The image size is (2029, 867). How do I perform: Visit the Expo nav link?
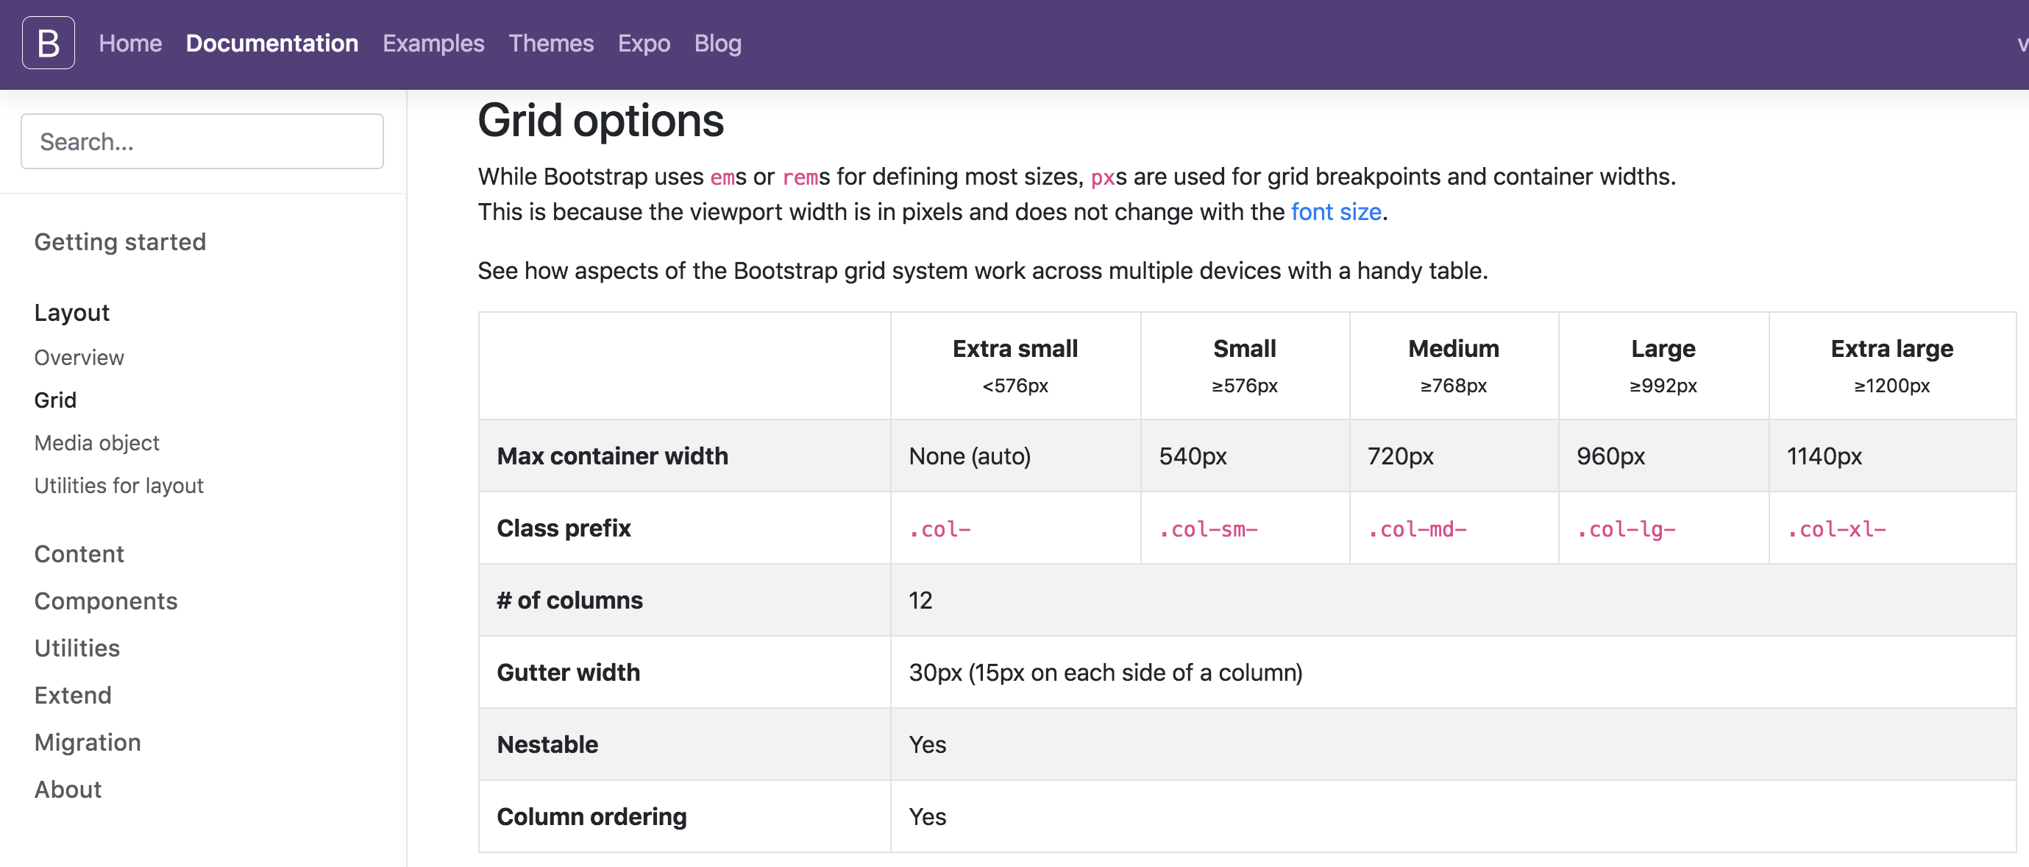pos(644,43)
